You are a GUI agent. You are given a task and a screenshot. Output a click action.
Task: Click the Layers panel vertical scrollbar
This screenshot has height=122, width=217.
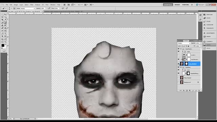point(201,68)
